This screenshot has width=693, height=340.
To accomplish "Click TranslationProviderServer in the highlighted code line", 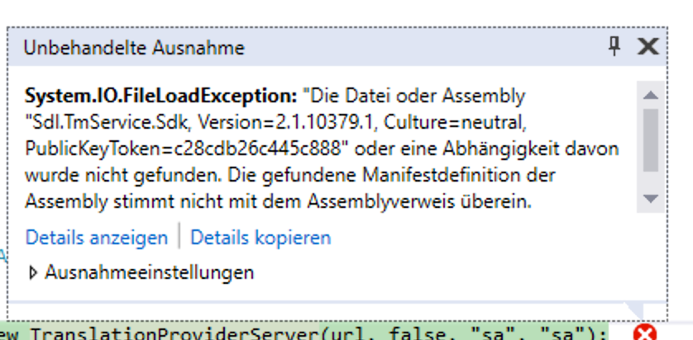I will pos(164,333).
